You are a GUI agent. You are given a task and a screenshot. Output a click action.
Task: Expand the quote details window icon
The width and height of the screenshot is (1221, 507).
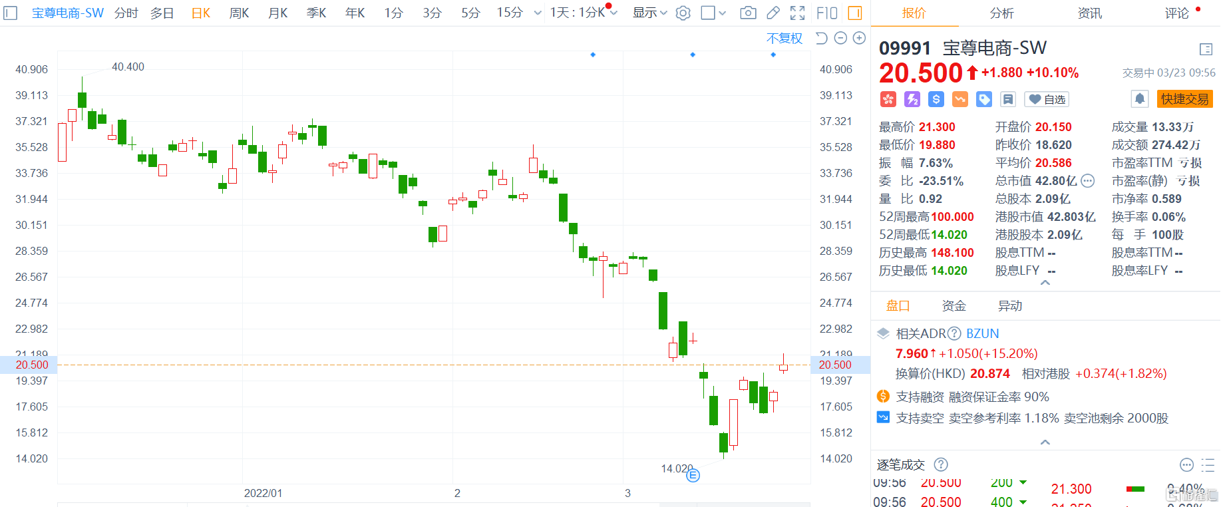click(x=1206, y=49)
